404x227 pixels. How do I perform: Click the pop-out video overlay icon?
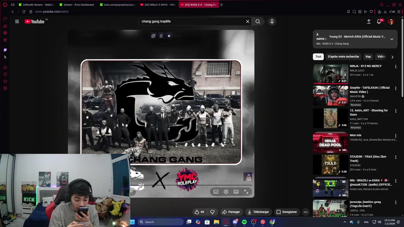tap(153, 36)
